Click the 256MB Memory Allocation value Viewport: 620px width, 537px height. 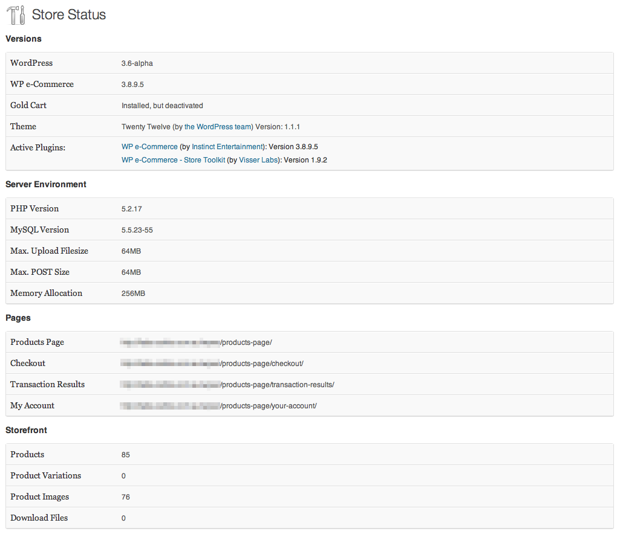[133, 294]
